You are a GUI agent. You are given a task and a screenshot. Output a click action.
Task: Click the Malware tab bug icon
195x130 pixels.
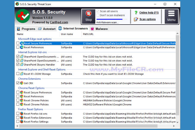[x=92, y=29]
